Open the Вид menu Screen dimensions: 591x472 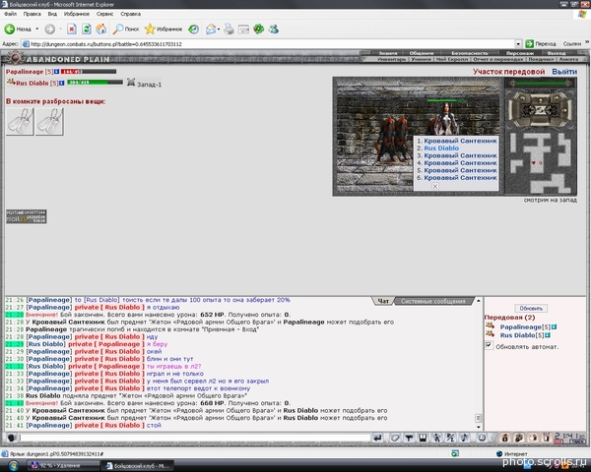tap(52, 14)
